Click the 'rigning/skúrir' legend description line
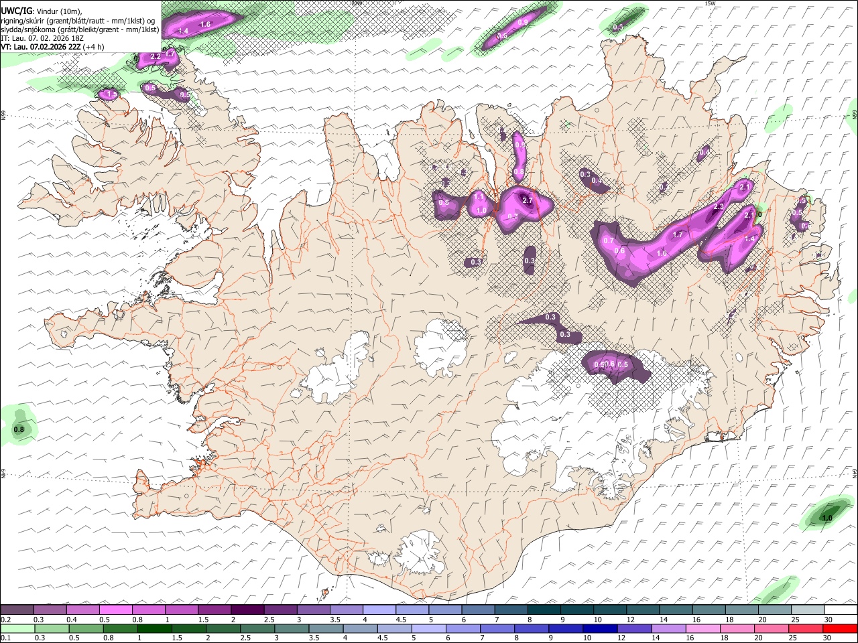 tap(78, 20)
